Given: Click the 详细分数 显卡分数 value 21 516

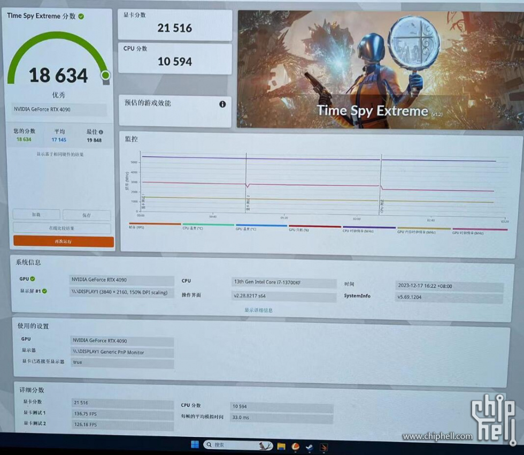Looking at the screenshot, I should coord(122,403).
